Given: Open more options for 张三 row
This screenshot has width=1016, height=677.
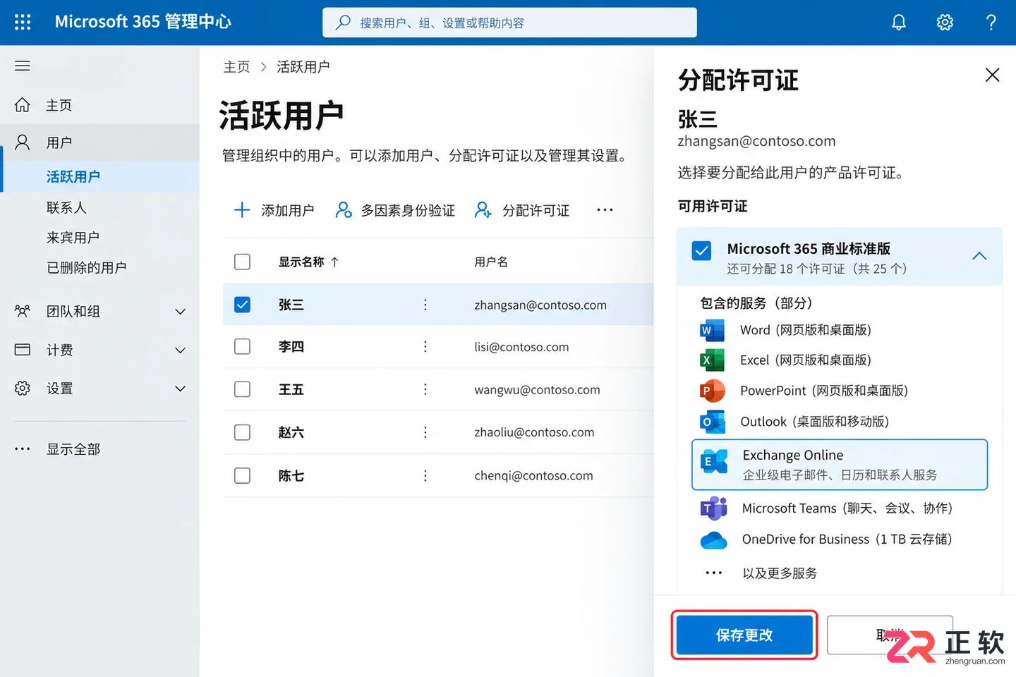Looking at the screenshot, I should tap(425, 305).
